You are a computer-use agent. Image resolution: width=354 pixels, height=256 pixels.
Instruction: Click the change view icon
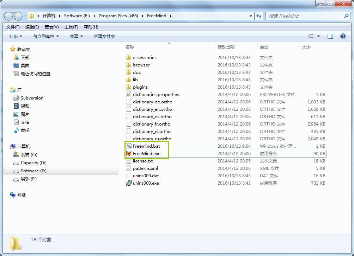pyautogui.click(x=311, y=36)
